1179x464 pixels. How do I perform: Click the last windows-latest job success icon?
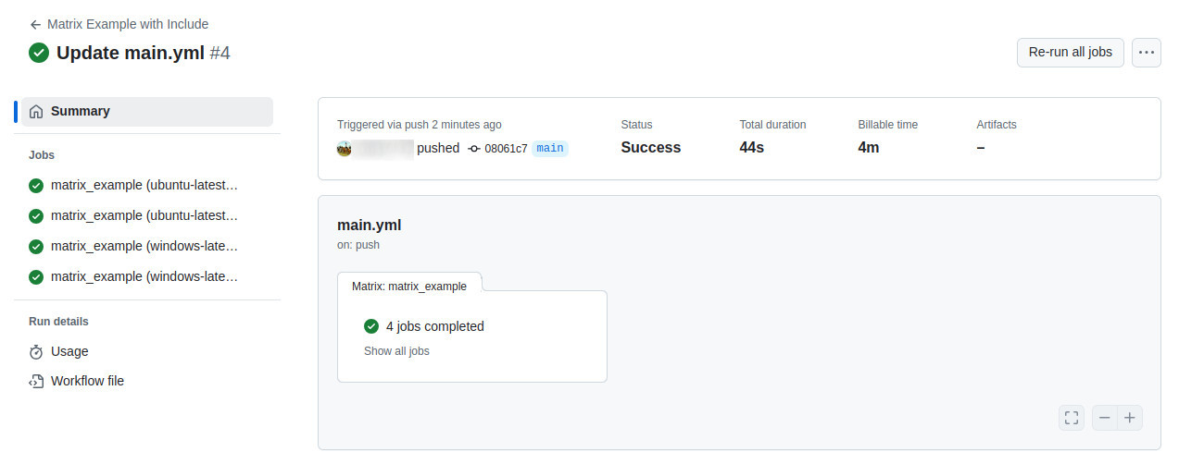pos(36,277)
